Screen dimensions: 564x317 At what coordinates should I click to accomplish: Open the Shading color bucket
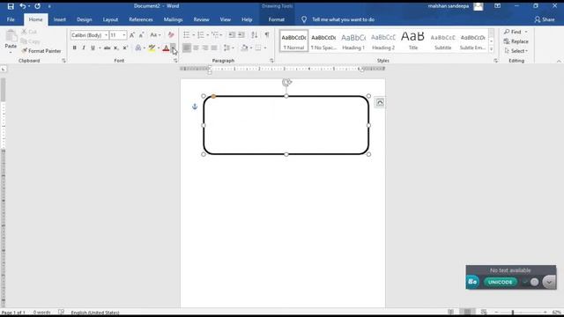pos(245,48)
